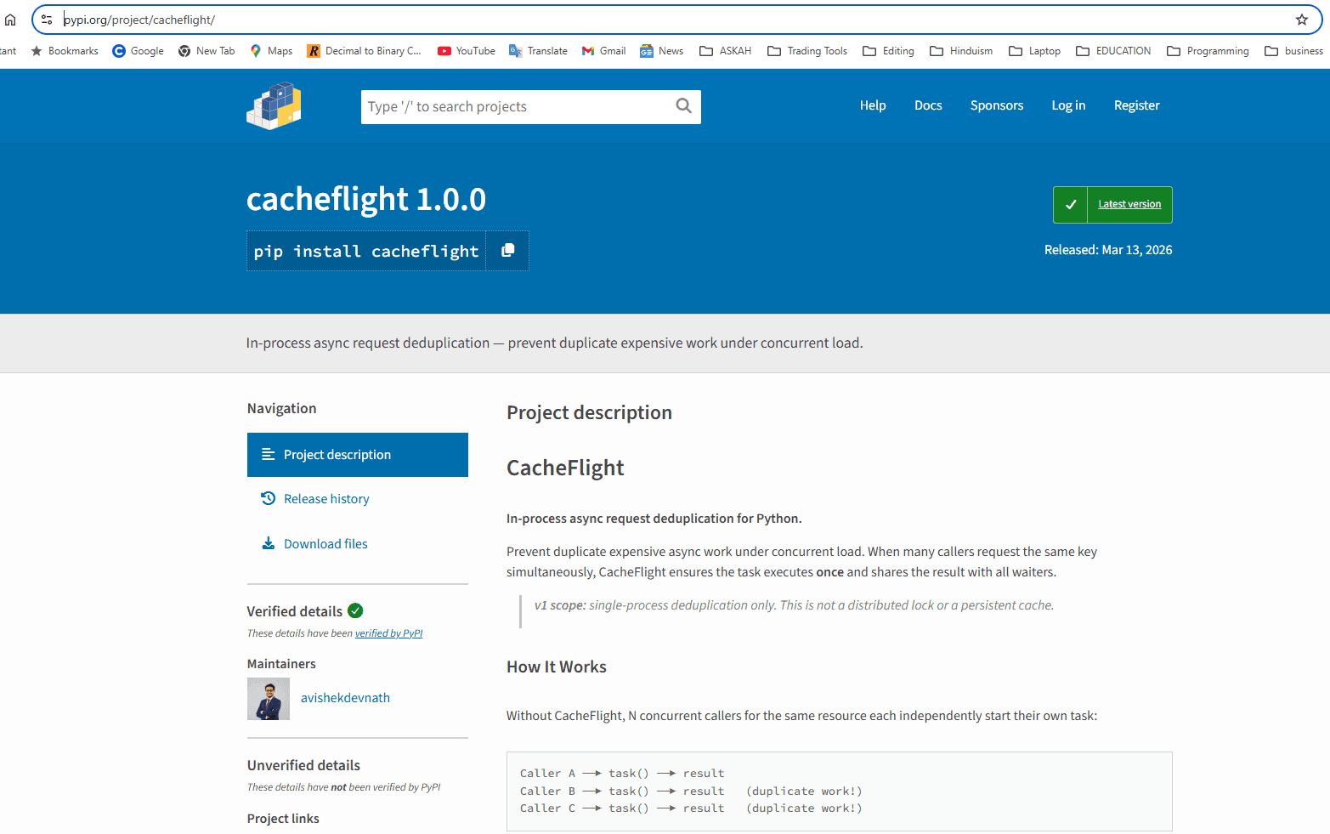Screen dimensions: 1330x834
Task: Open the PyPI logo homepage
Action: point(274,105)
